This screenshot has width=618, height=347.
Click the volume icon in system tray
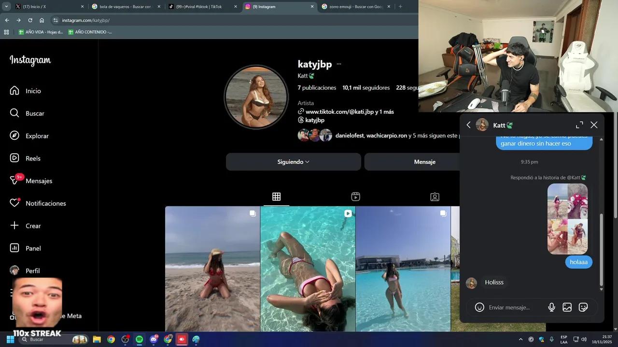584,339
